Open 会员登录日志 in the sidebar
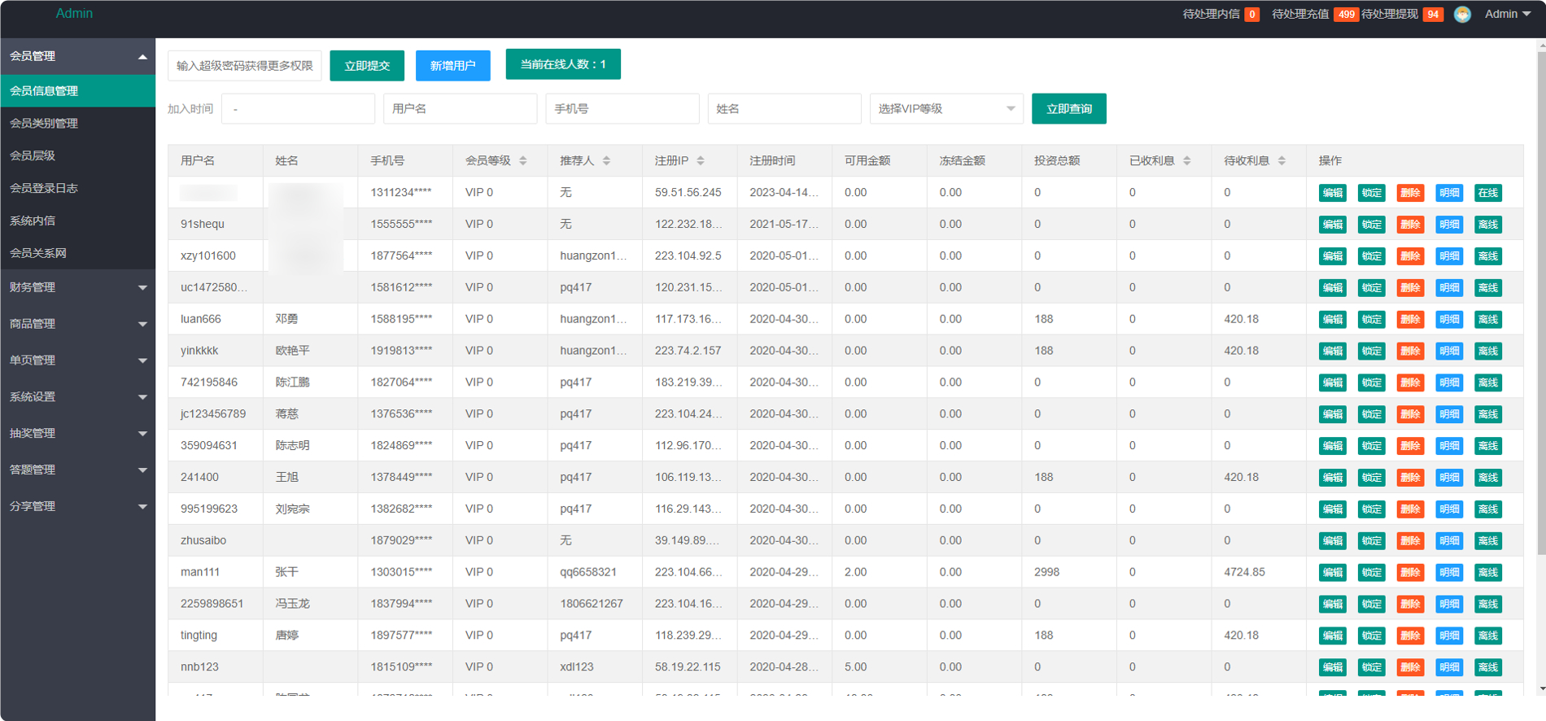The height and width of the screenshot is (721, 1546). [x=44, y=188]
